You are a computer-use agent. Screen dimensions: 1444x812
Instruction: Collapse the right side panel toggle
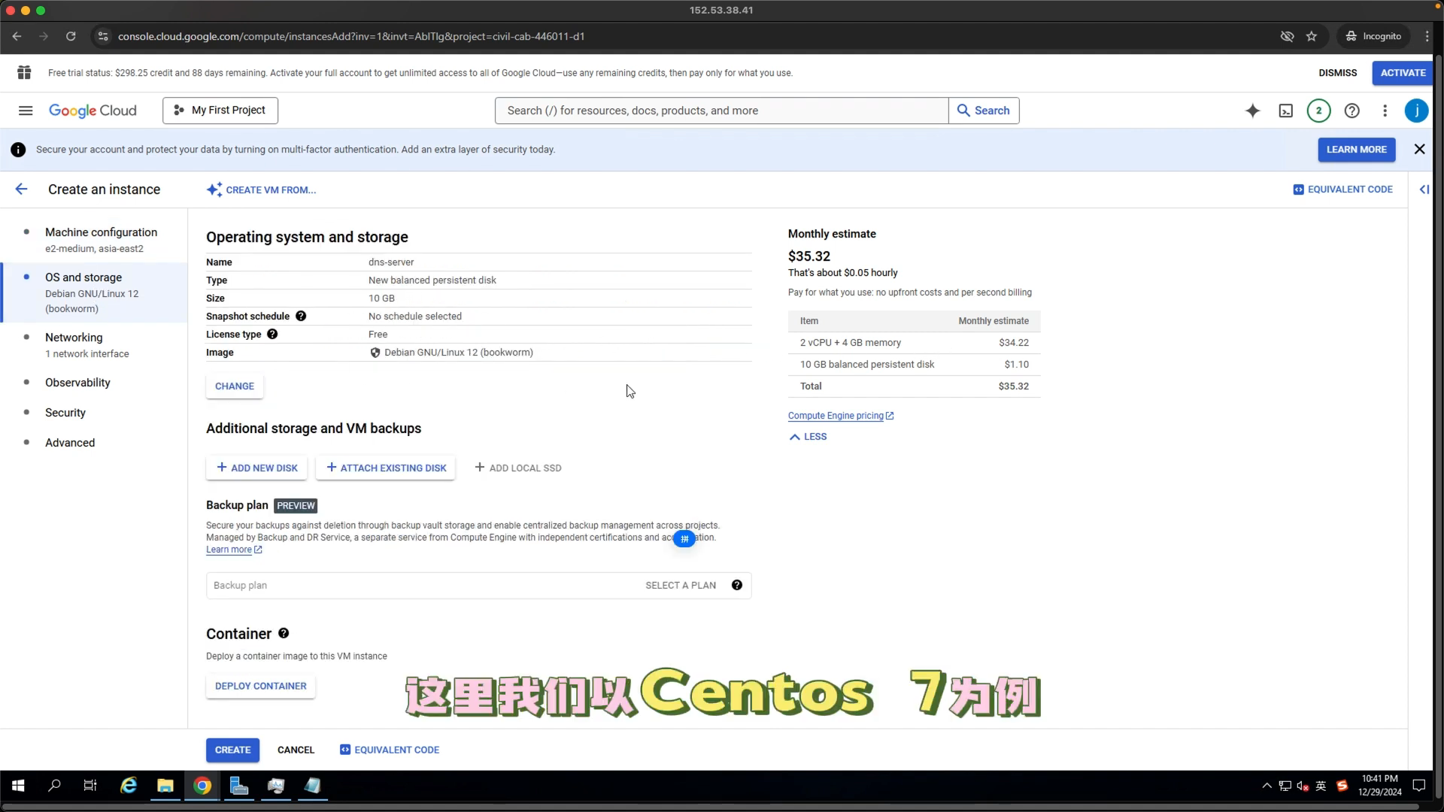[x=1424, y=189]
